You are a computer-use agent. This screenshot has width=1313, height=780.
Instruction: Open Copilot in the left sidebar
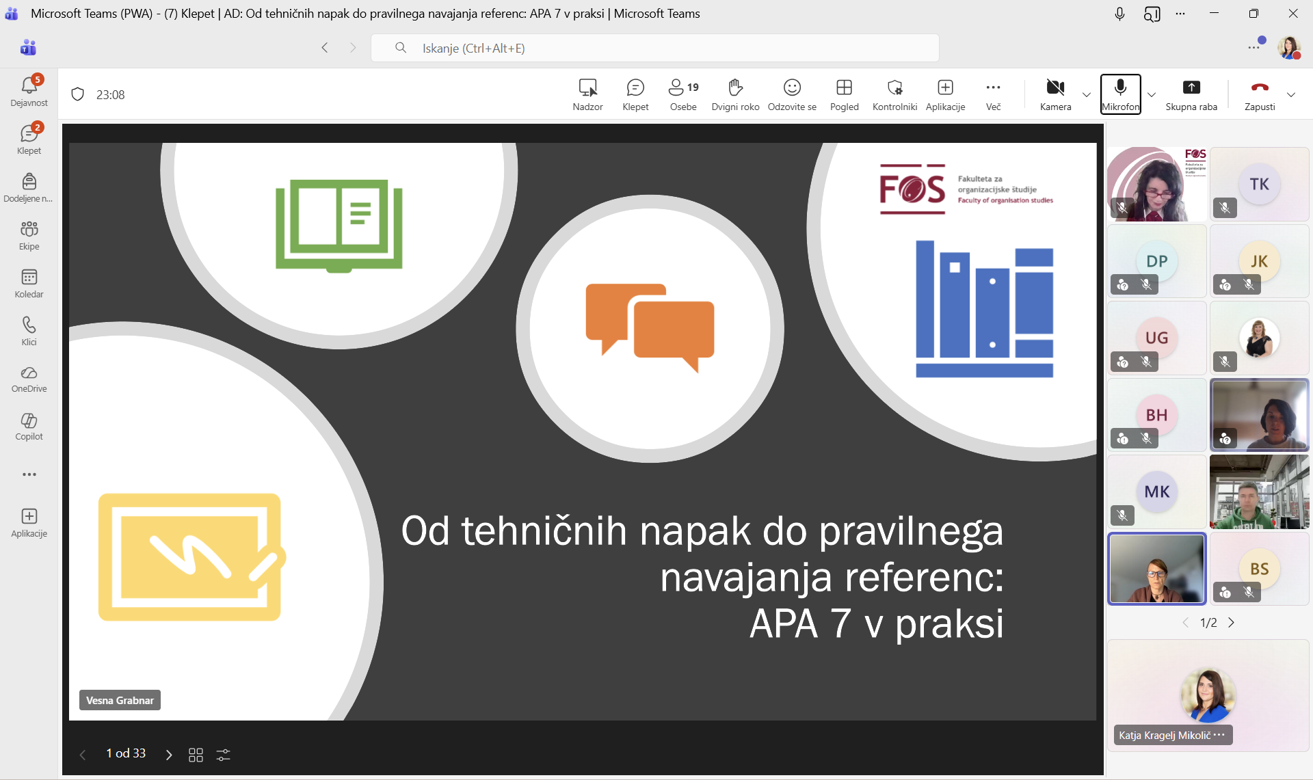pyautogui.click(x=29, y=426)
